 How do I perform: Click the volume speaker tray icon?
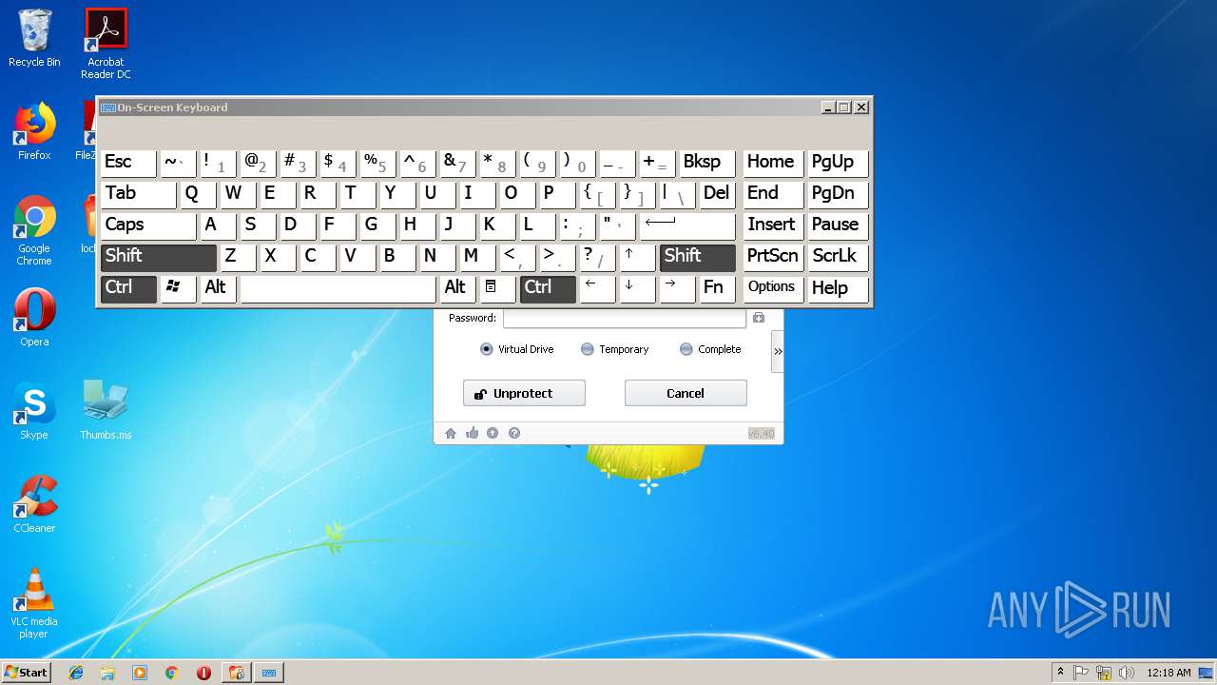coord(1127,673)
